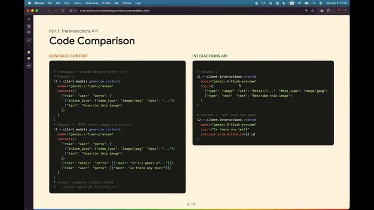Click the line with "It's a photo of..."
Image resolution: width=374 pixels, height=210 pixels.
117,163
